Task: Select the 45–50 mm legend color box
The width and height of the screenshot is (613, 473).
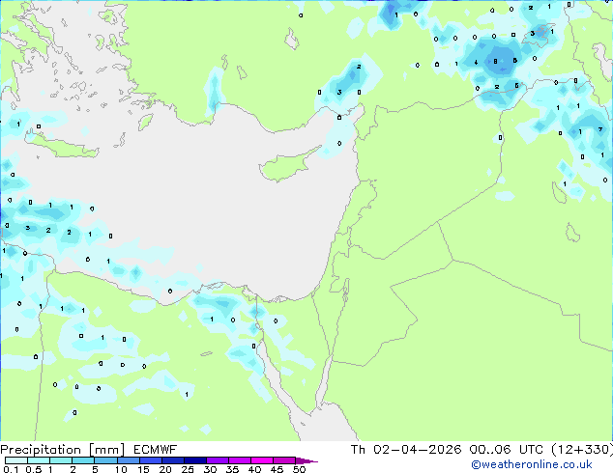Action: tap(284, 460)
